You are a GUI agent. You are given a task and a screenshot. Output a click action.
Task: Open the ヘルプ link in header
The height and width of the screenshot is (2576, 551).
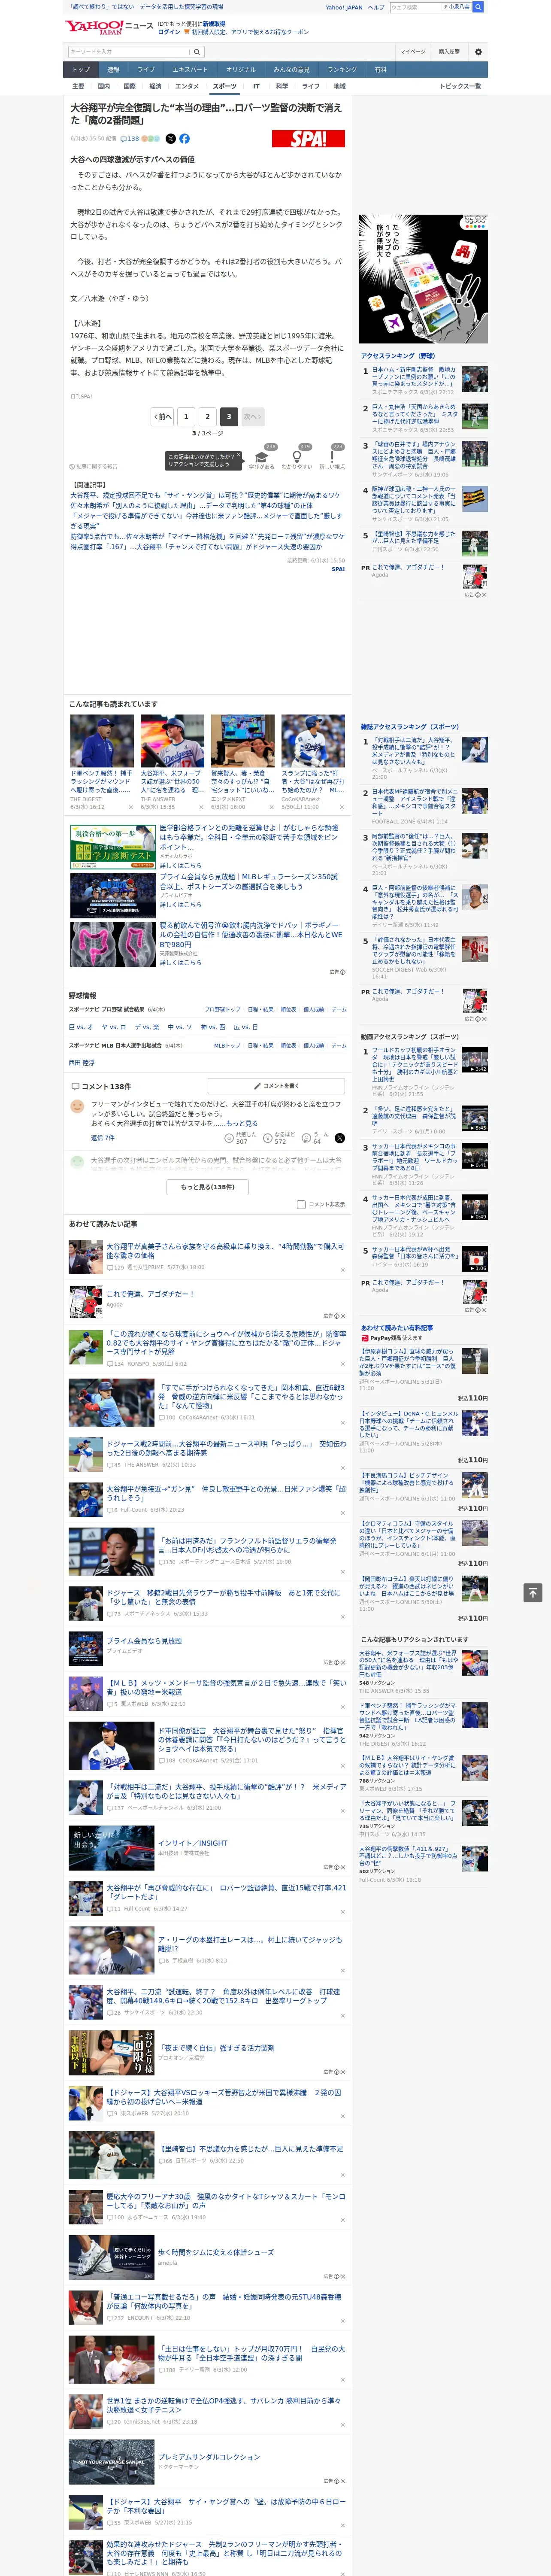coord(376,7)
